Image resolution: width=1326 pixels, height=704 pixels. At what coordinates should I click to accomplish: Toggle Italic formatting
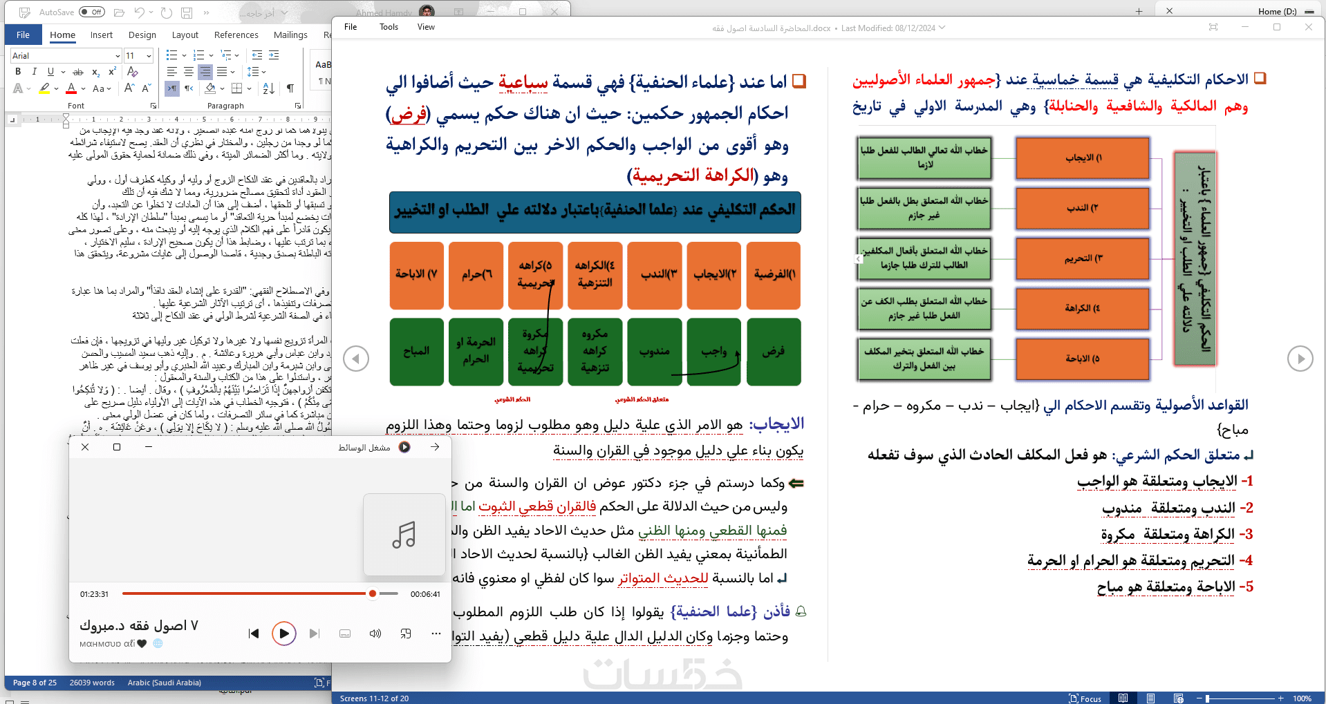34,72
